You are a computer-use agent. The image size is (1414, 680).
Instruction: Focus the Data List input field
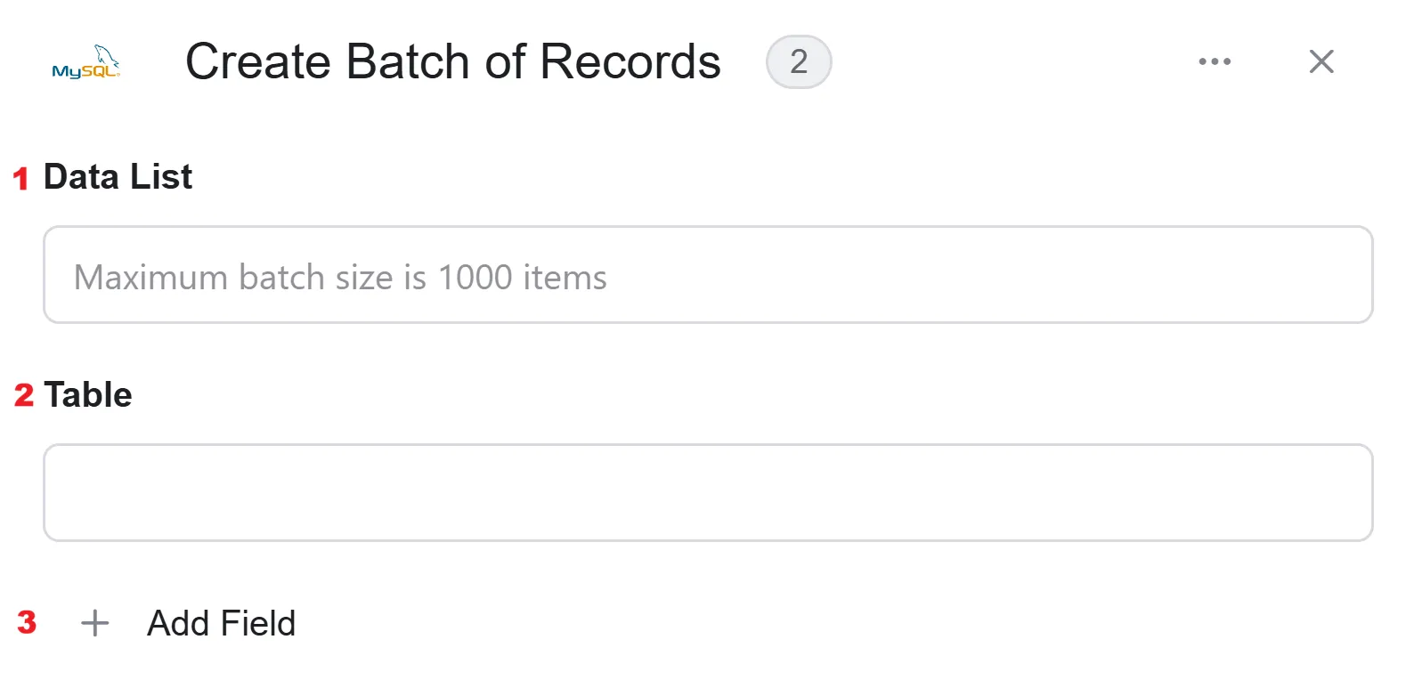[x=708, y=275]
